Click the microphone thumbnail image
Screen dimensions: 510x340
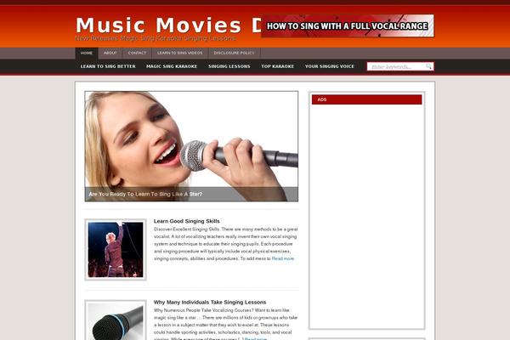[x=116, y=320]
